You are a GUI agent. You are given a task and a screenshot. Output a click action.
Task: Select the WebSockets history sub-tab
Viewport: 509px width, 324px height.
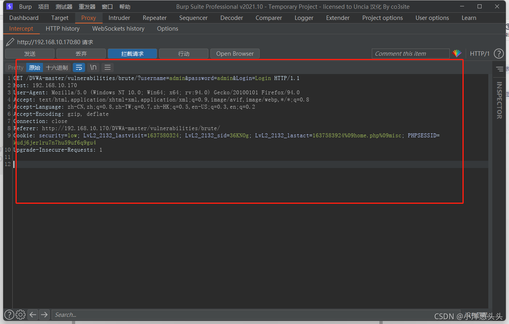click(119, 29)
